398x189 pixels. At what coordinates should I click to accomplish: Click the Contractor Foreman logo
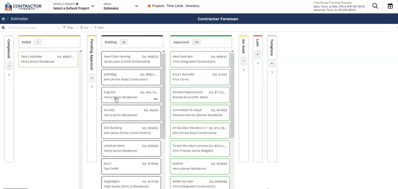pyautogui.click(x=23, y=6)
